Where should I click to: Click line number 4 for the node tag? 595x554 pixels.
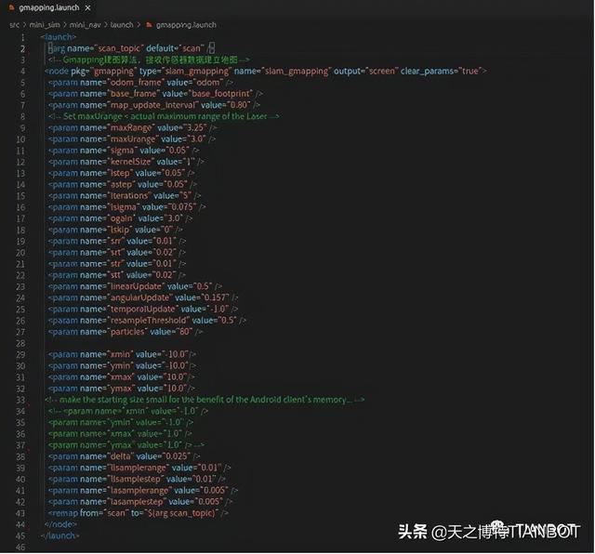[23, 71]
